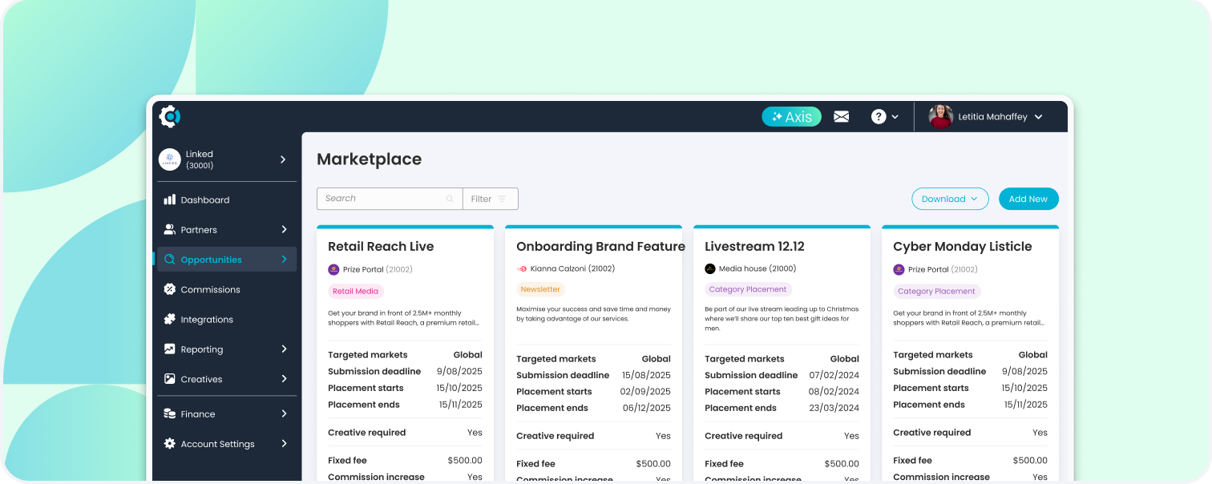Viewport: 1212px width, 484px height.
Task: Click Letitia Mahaffey username text
Action: coord(992,117)
